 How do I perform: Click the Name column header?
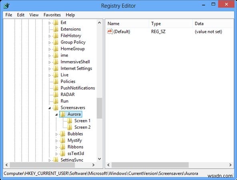(x=127, y=24)
